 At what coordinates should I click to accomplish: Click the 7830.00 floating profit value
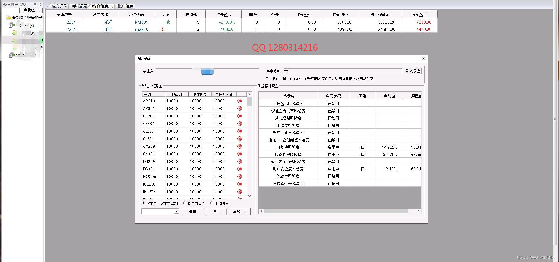424,22
